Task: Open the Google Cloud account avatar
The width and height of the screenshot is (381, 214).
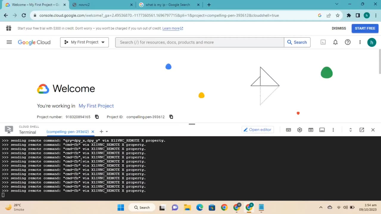Action: point(372,42)
